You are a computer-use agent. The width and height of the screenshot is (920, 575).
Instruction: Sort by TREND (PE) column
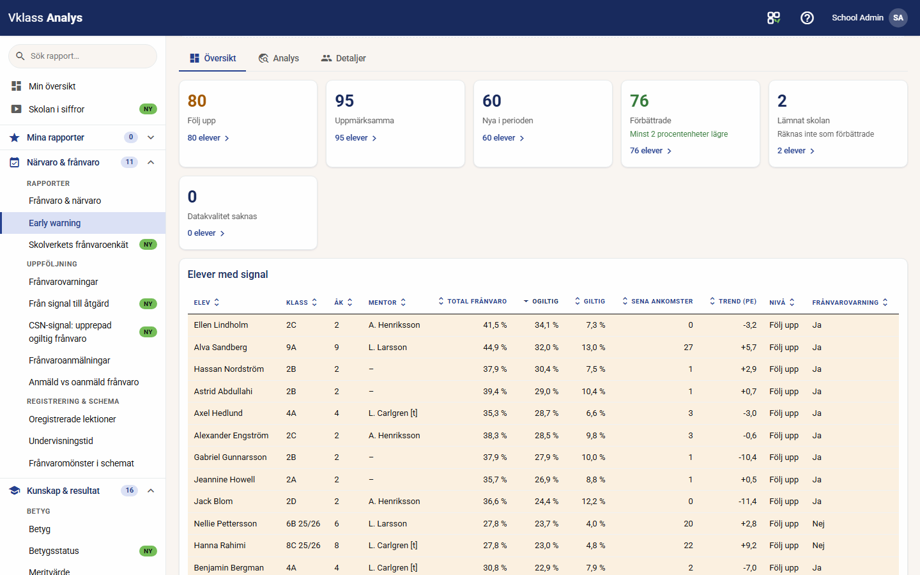tap(733, 301)
